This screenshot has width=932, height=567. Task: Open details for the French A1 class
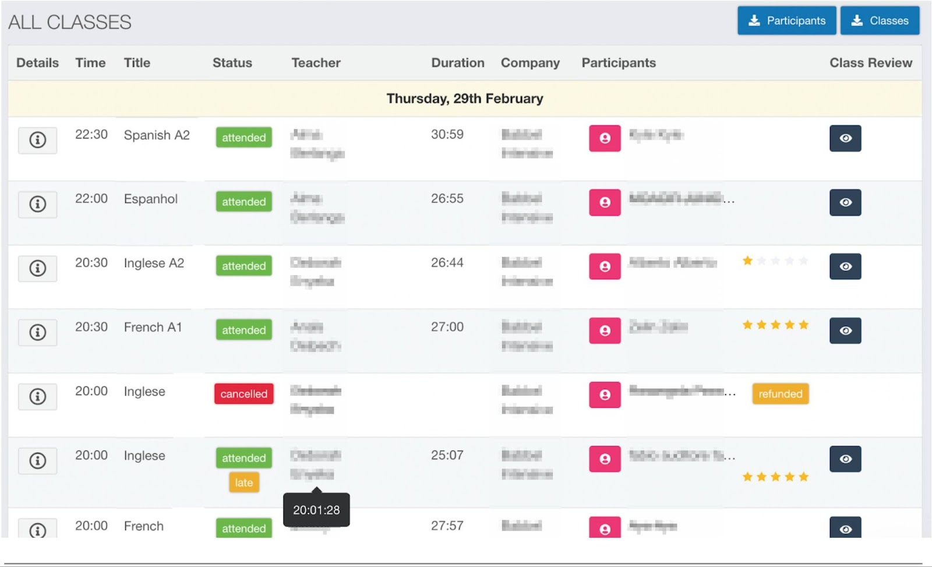(x=37, y=332)
